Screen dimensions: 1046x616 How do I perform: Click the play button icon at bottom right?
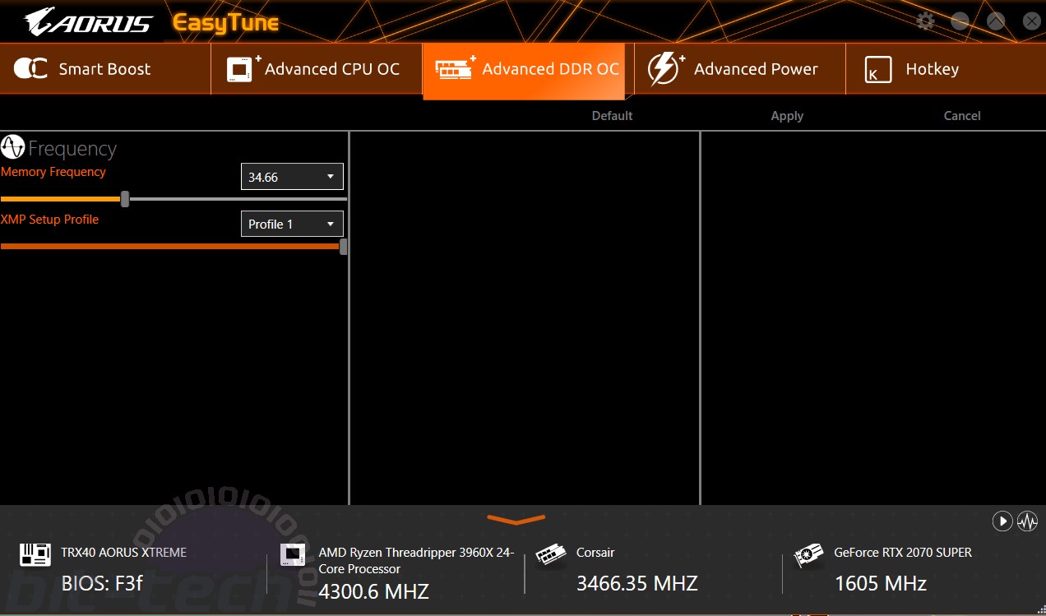(1002, 521)
